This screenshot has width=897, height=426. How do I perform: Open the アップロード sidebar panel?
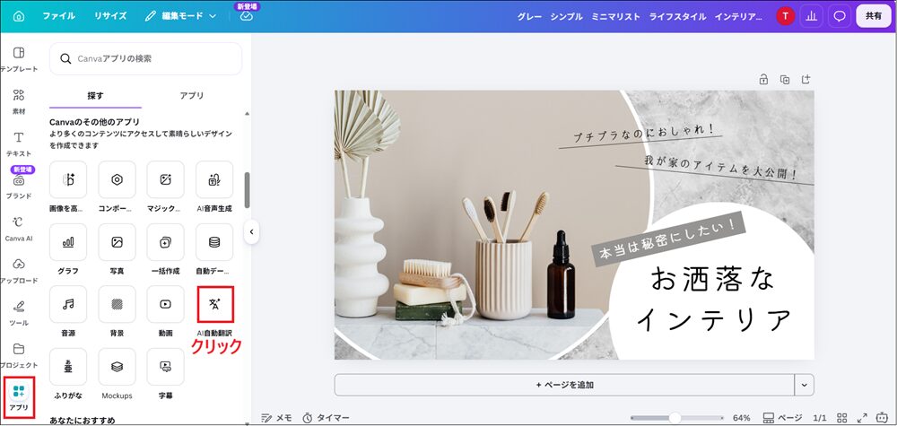(x=19, y=271)
